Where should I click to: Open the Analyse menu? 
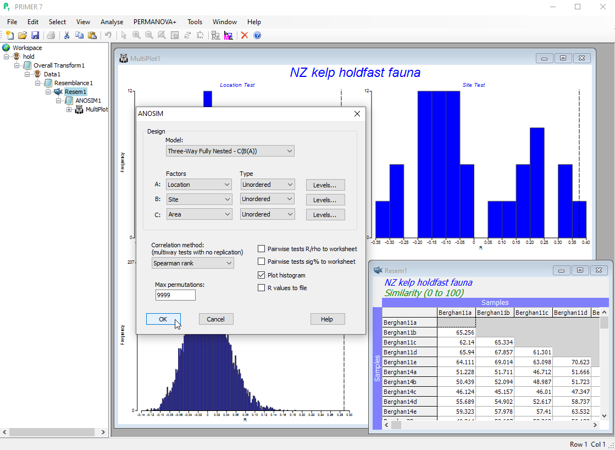pos(112,22)
